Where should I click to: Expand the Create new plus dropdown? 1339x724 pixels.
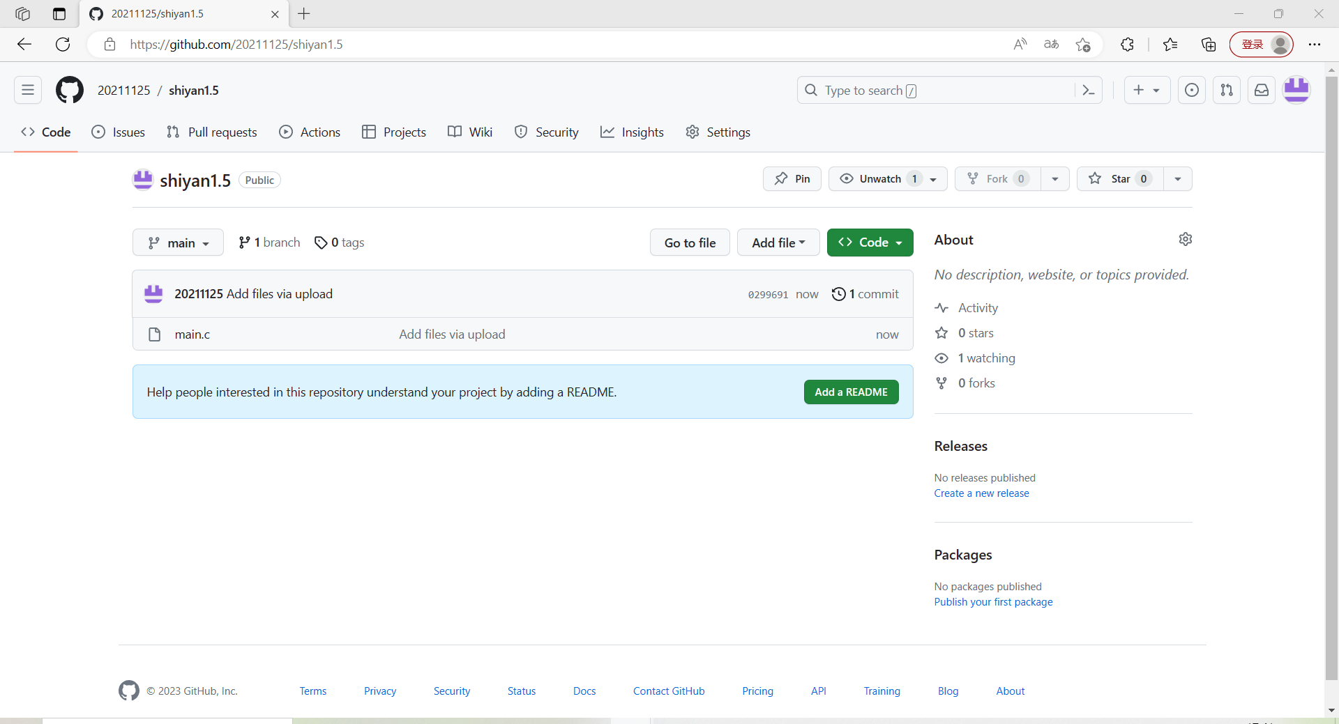click(x=1147, y=90)
